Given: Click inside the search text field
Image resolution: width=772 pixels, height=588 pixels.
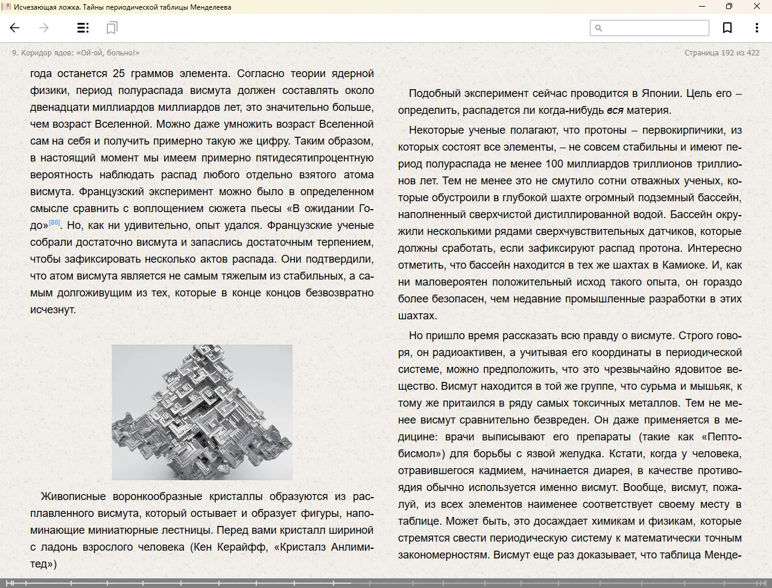Looking at the screenshot, I should click(x=654, y=28).
